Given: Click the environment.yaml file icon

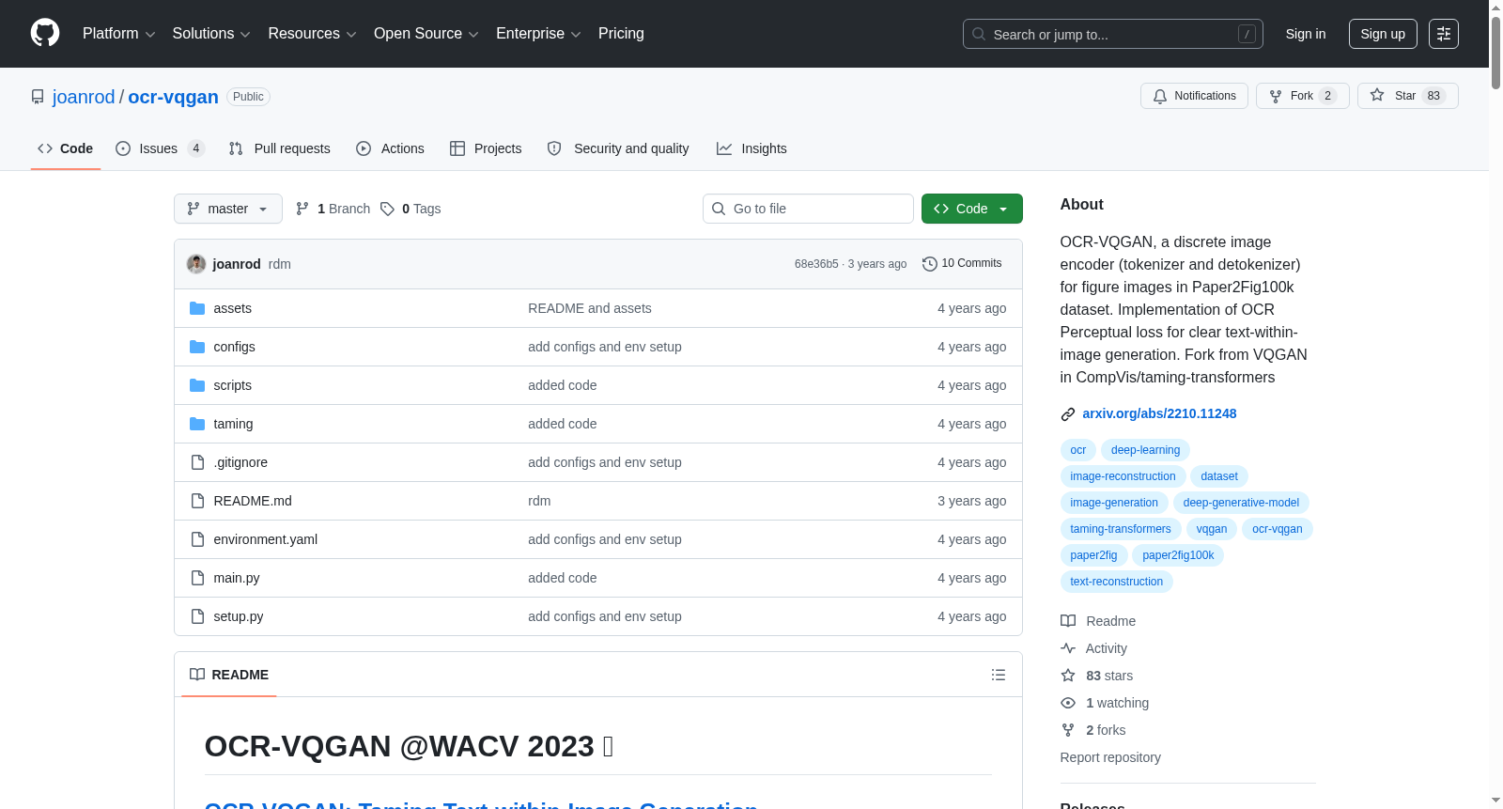Looking at the screenshot, I should point(197,539).
